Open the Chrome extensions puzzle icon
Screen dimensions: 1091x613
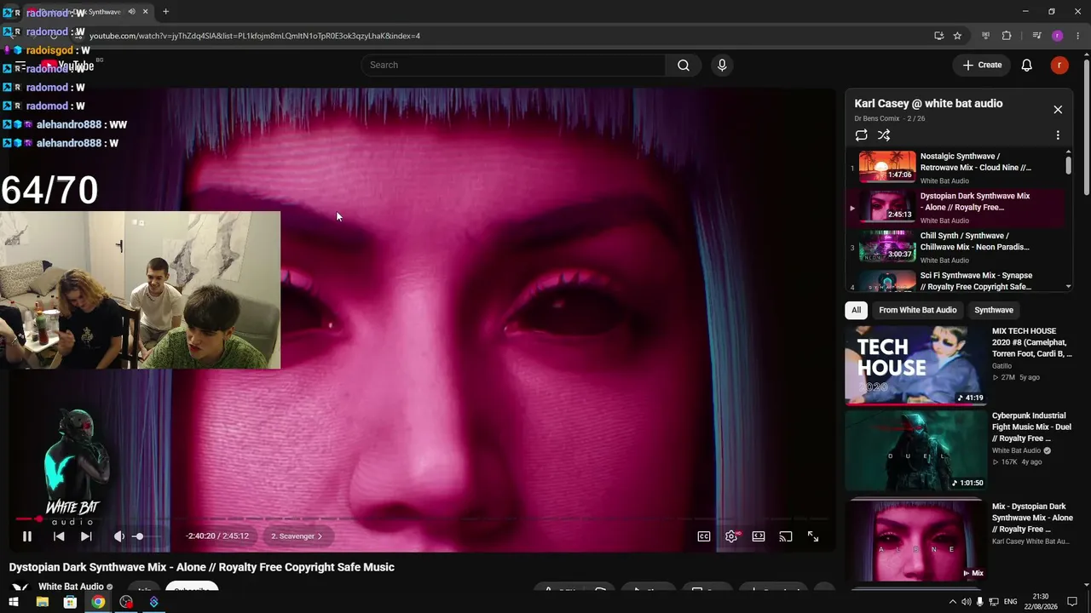[x=1007, y=36]
